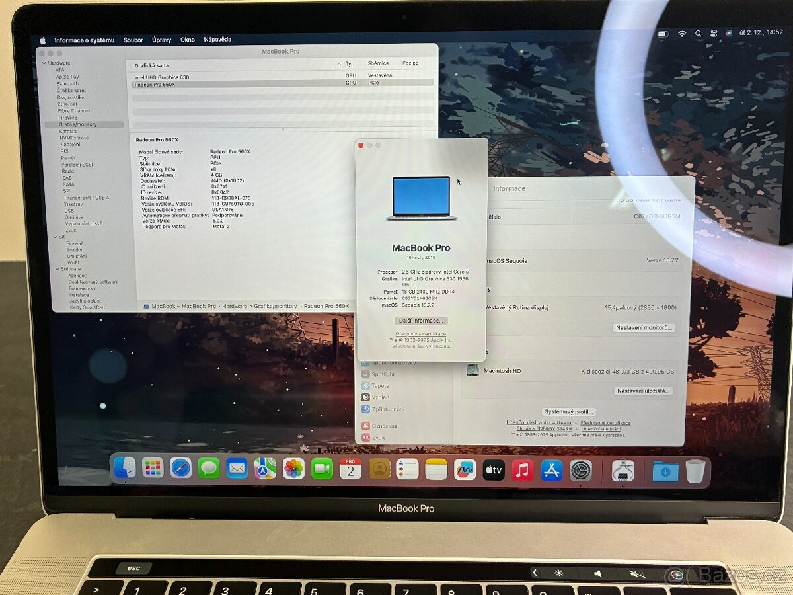The width and height of the screenshot is (793, 595).
Task: Open Spotlight settings in the Settings sidebar
Action: pyautogui.click(x=378, y=374)
